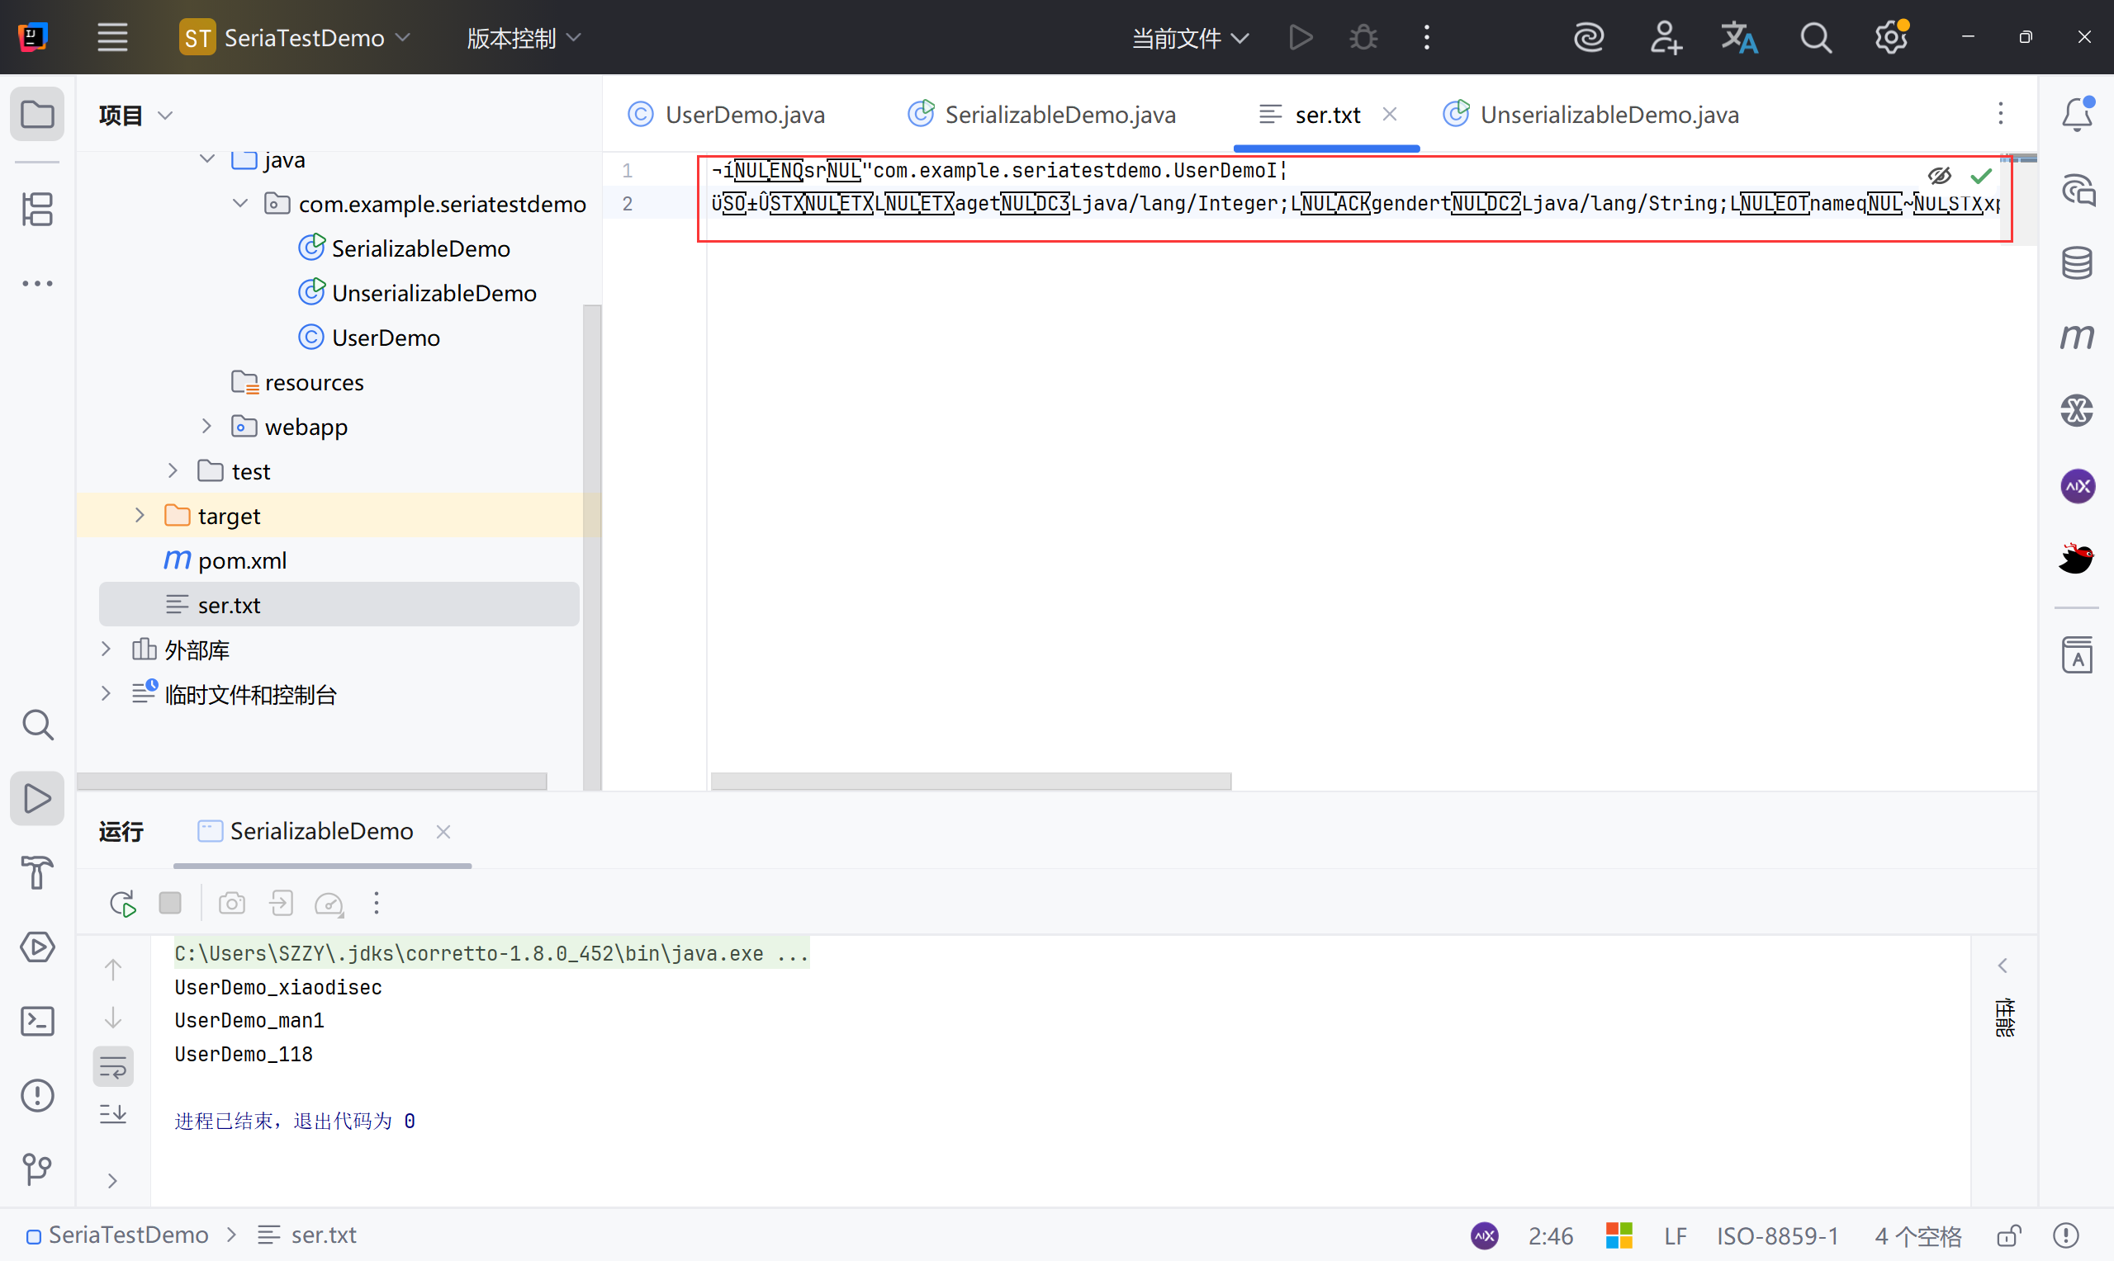This screenshot has height=1261, width=2114.
Task: Select pom.xml in project tree
Action: 242,561
